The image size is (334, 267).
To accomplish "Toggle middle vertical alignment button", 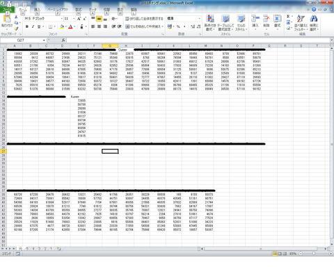I will 99,19.
